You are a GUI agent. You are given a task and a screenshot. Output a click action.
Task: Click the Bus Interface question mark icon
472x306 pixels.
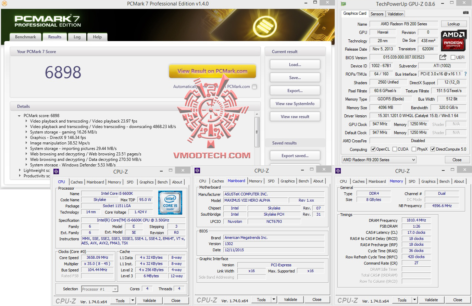click(465, 74)
